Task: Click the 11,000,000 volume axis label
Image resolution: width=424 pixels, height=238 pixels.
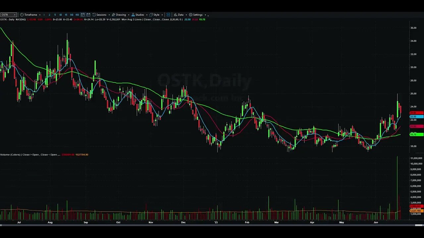Action: (416, 158)
